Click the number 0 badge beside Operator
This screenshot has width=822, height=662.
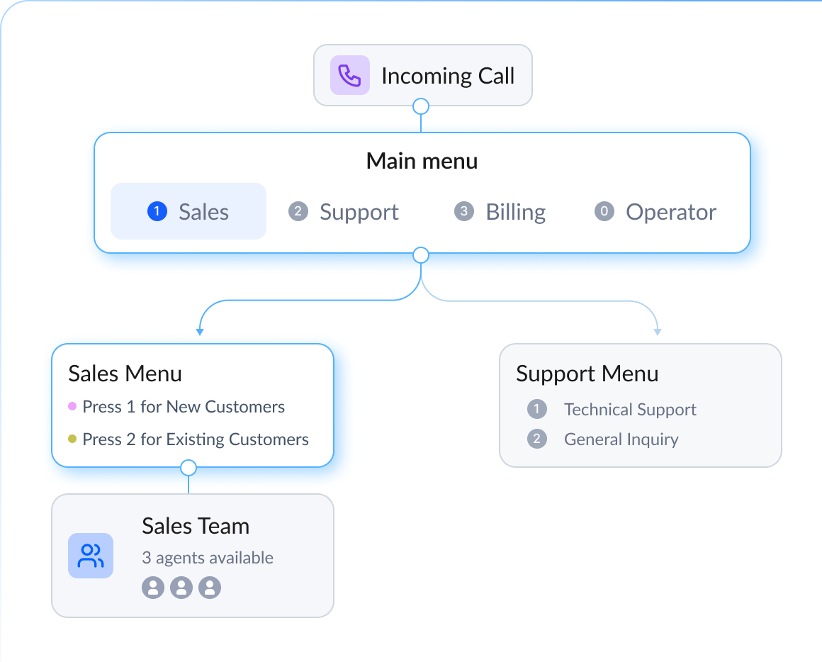604,212
